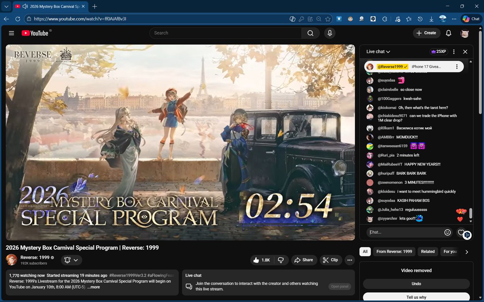
Task: Open live chat more options menu
Action: [x=454, y=52]
